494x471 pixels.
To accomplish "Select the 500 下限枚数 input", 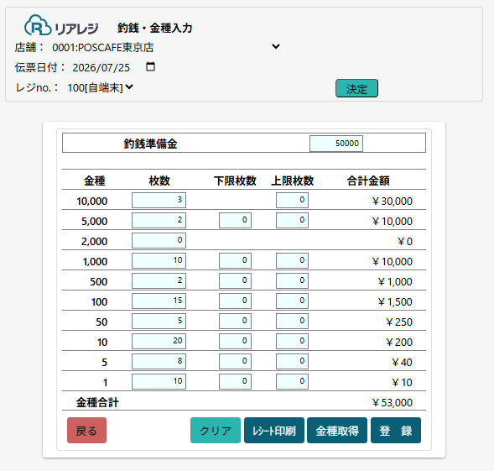I will click(235, 281).
